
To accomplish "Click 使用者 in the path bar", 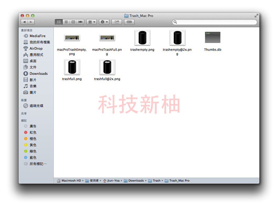I will [x=92, y=181].
